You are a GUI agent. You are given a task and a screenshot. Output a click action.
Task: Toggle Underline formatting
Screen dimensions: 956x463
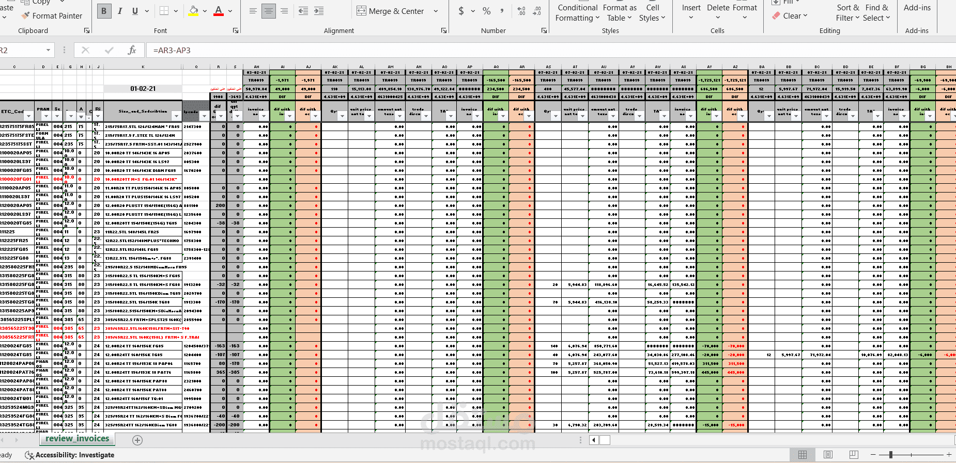point(135,11)
